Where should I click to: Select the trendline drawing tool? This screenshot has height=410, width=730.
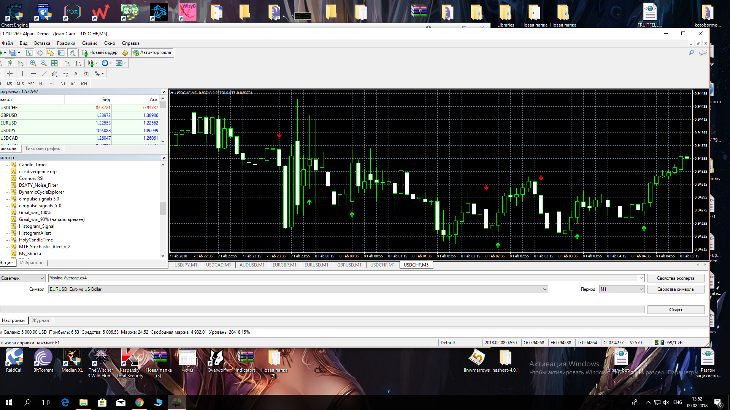44,74
